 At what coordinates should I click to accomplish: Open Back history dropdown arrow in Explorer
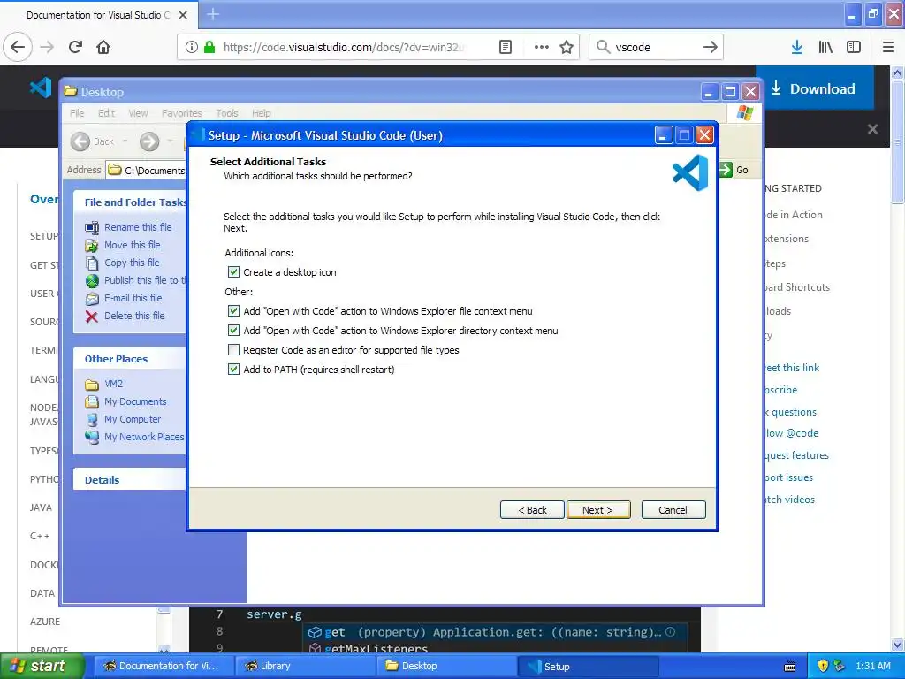[125, 141]
